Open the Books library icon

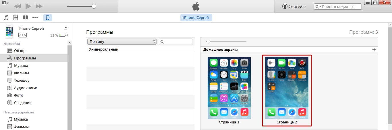(x=26, y=18)
